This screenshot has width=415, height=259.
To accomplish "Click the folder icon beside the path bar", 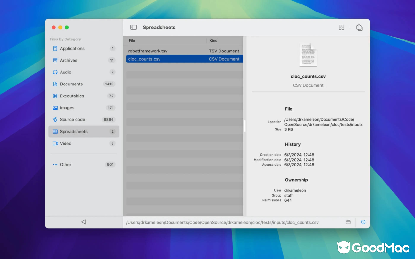I will point(348,222).
